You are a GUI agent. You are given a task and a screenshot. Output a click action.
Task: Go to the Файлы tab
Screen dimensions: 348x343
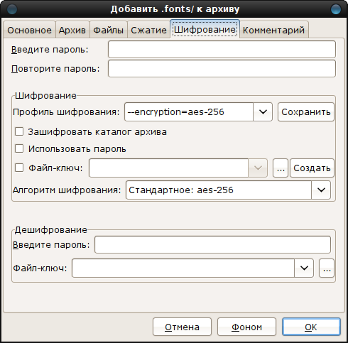click(x=109, y=30)
